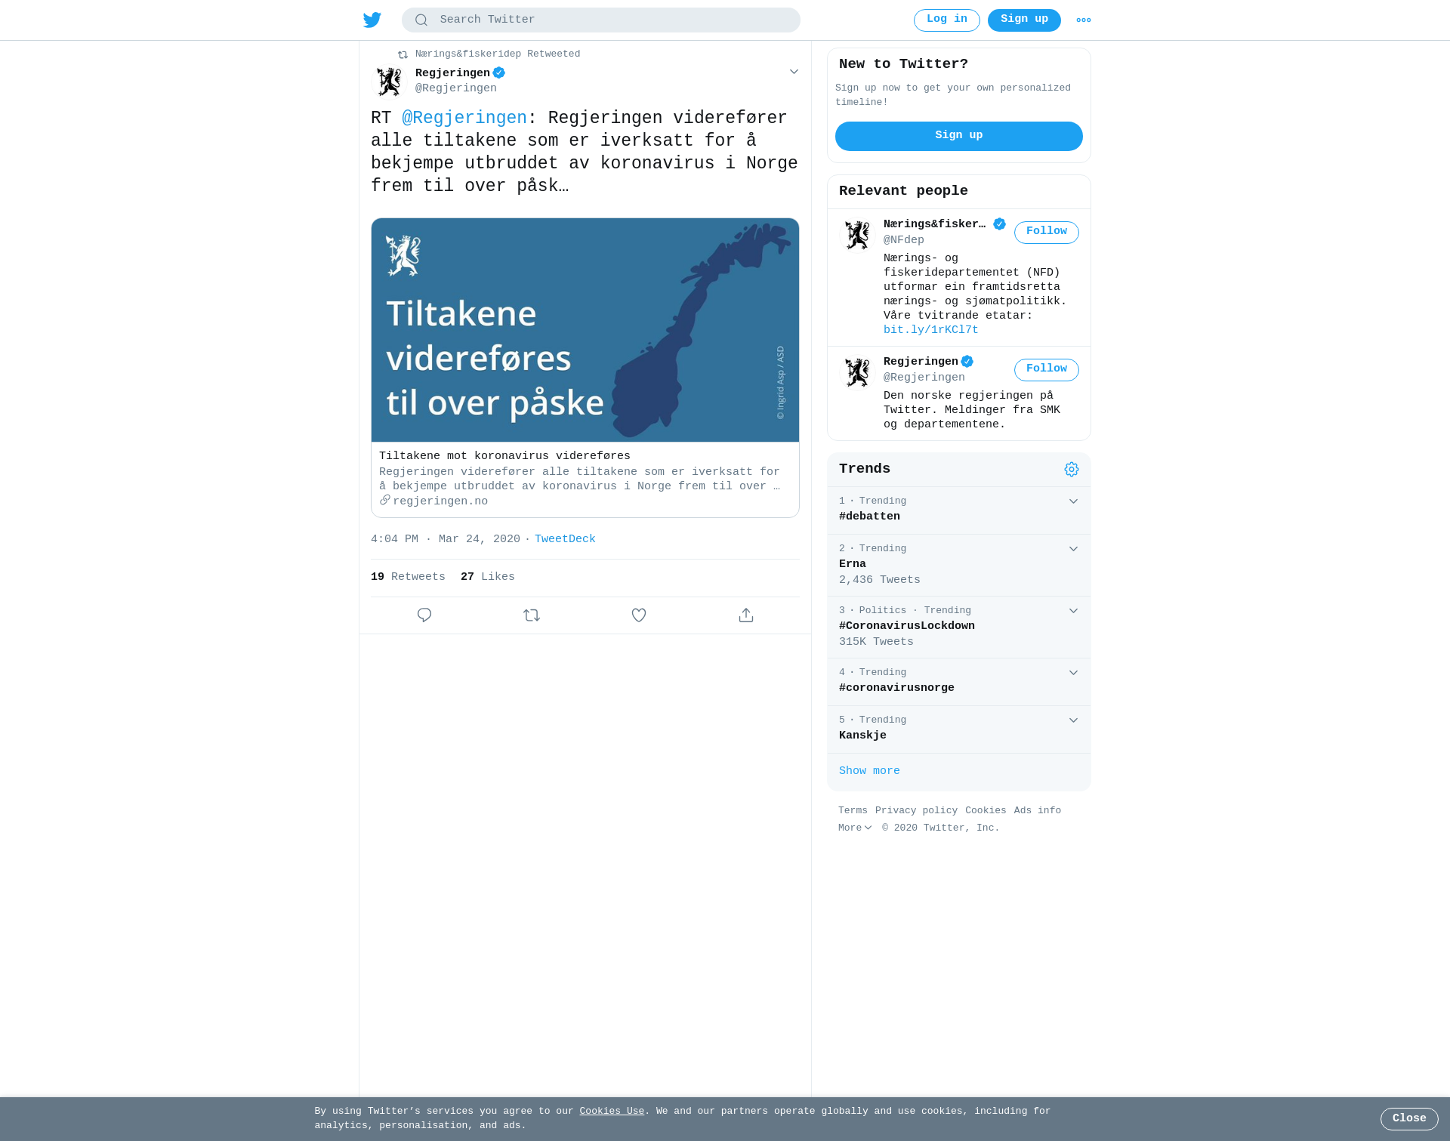Click the Twitter bird logo
This screenshot has width=1450, height=1141.
click(x=372, y=20)
